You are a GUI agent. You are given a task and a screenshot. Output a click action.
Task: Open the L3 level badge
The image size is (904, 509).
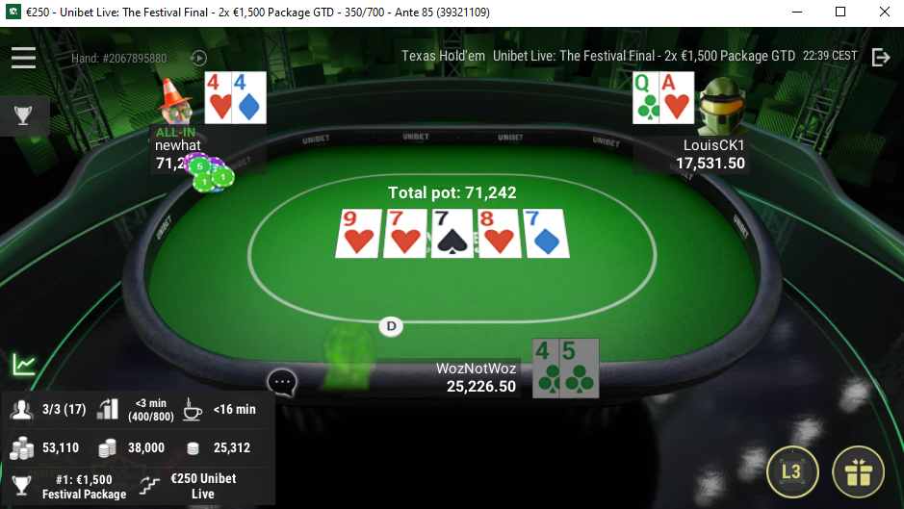coord(792,471)
